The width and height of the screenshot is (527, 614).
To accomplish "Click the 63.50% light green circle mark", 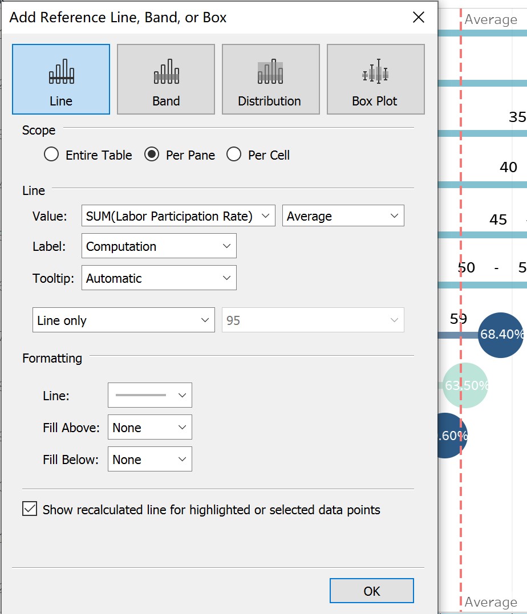I will coord(465,386).
